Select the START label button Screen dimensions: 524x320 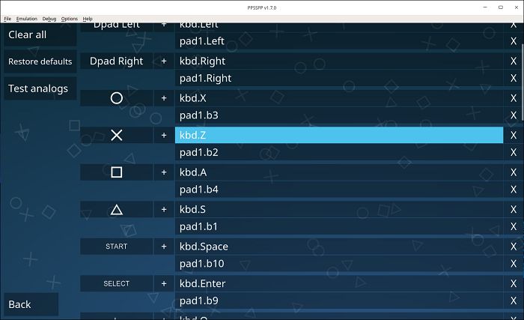[x=117, y=247]
